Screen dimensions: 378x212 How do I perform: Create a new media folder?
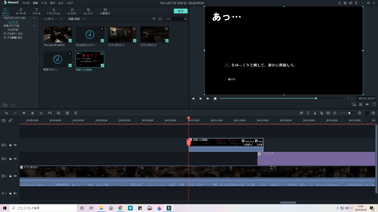click(5, 105)
